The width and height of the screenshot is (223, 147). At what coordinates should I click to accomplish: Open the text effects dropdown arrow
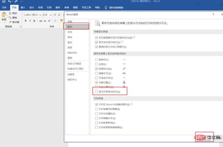tap(58, 21)
